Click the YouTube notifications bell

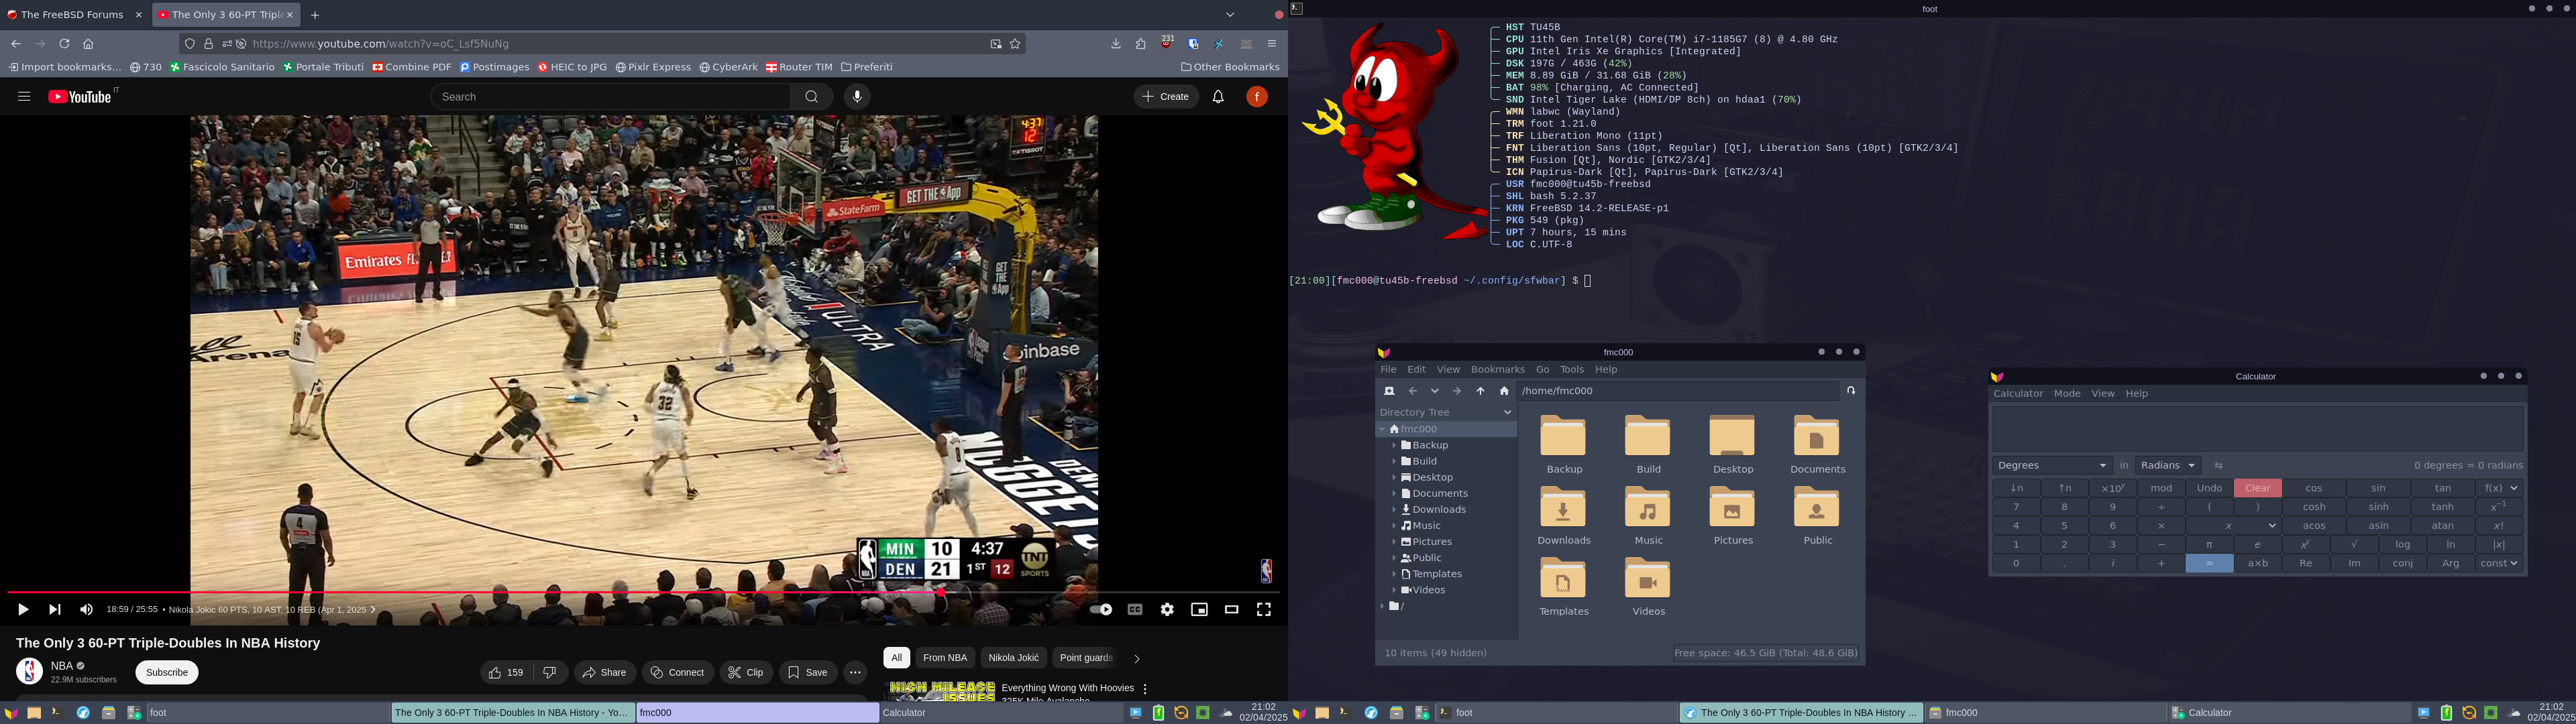[x=1218, y=97]
